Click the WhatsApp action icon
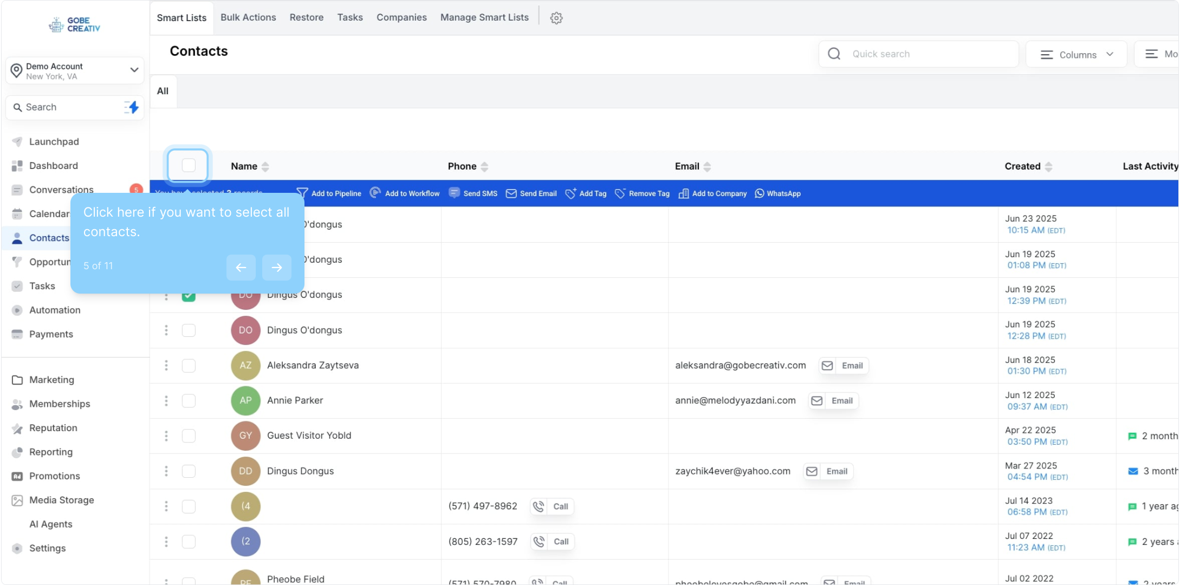The width and height of the screenshot is (1180, 585). 760,193
